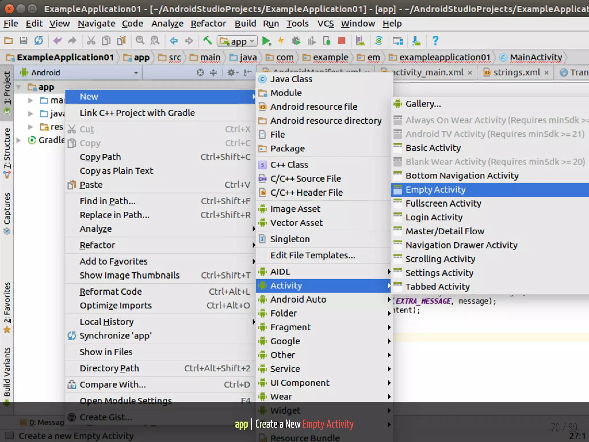Screen dimensions: 589x442
Task: Choose Basic Activity from the list
Action: click(490, 148)
